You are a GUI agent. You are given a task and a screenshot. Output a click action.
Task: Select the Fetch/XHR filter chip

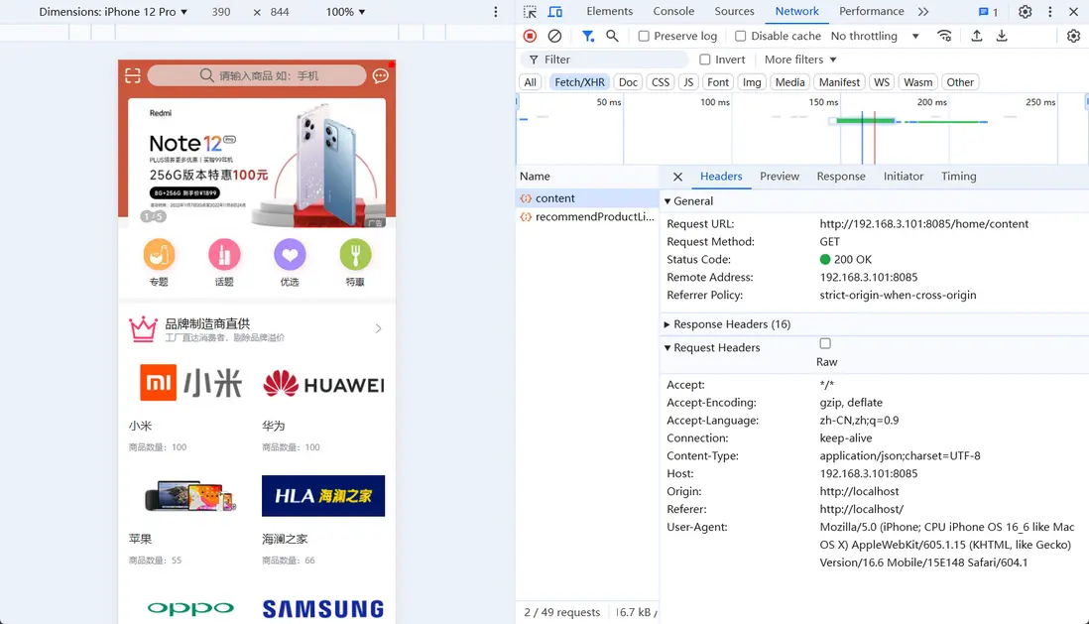coord(579,82)
